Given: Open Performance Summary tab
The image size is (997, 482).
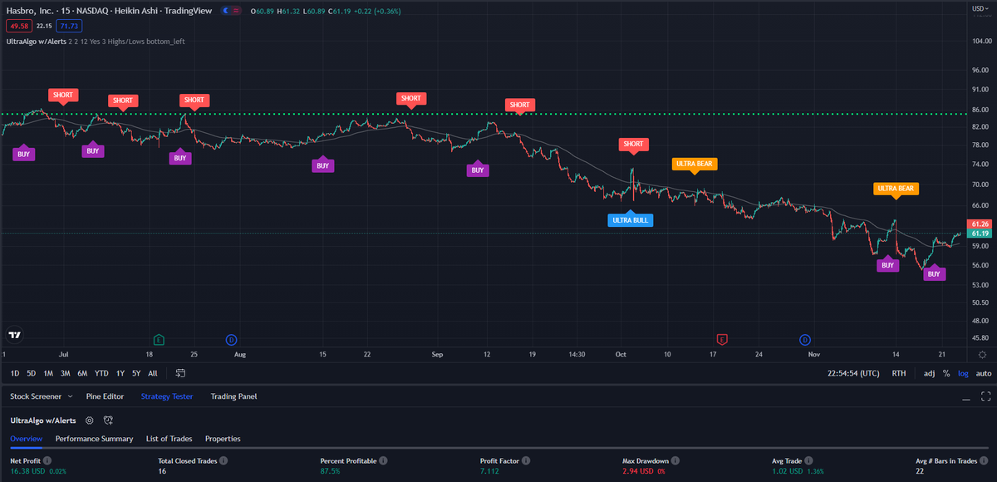Looking at the screenshot, I should click(94, 438).
